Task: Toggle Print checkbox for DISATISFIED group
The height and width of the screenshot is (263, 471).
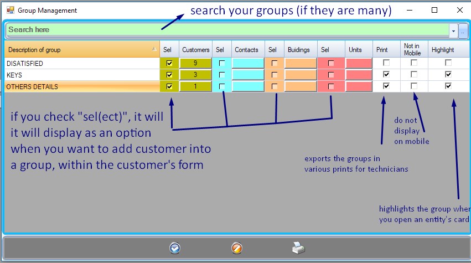Action: coord(386,63)
